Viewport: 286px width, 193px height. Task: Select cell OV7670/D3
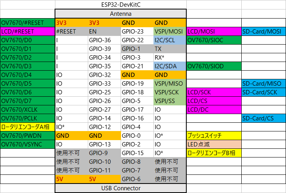[28, 66]
